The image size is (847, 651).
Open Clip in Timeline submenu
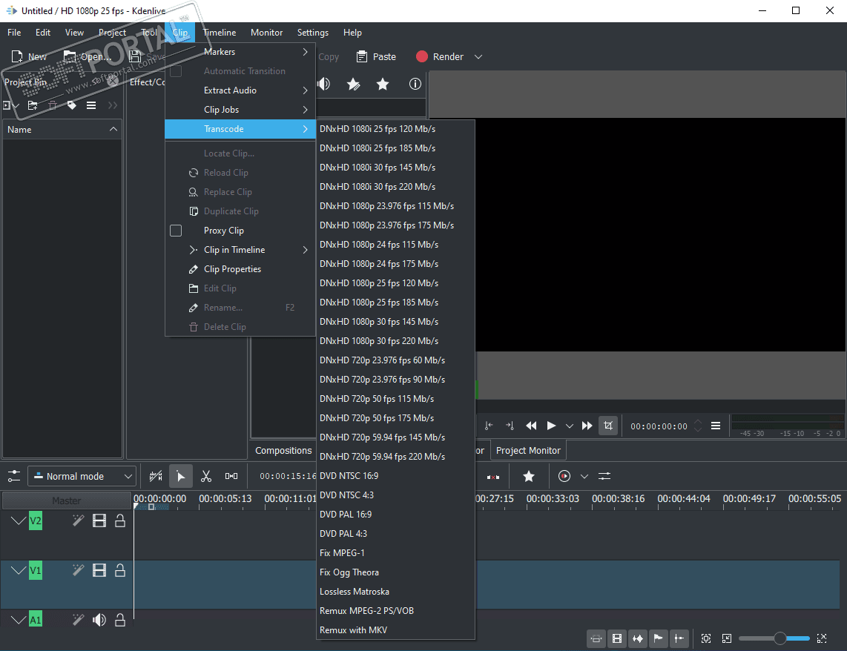tap(240, 250)
